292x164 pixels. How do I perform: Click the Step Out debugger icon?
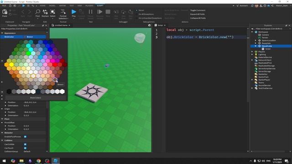130,12
